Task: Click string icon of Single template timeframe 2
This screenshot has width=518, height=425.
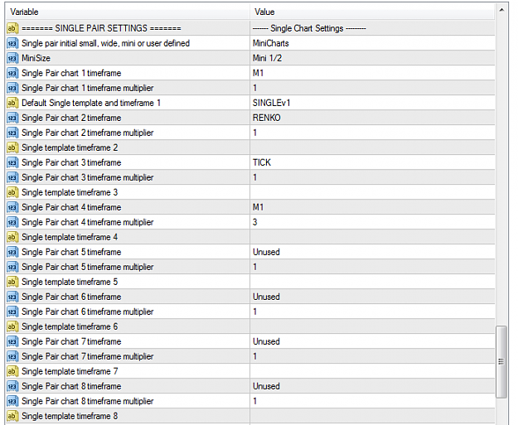Action: pos(12,147)
